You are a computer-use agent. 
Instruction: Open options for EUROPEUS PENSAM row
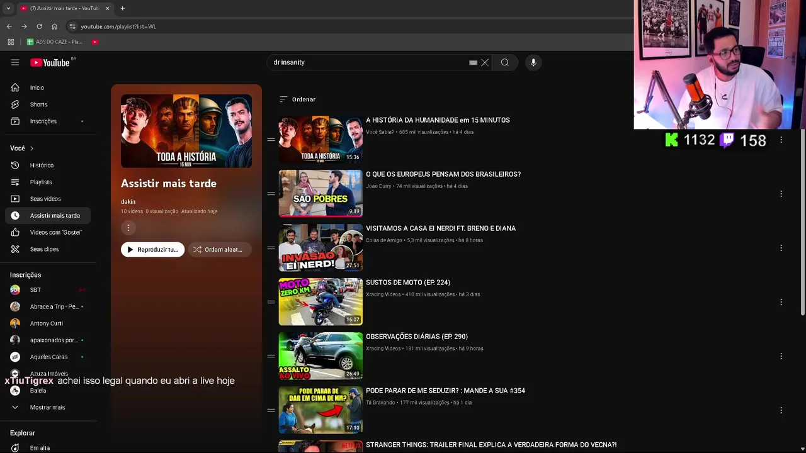tap(781, 194)
